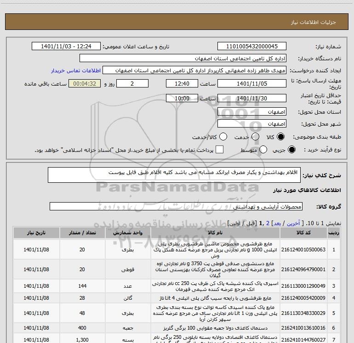Click the اطلاعات کالاهای مورد نیاز heading
The height and width of the screenshot is (343, 354).
307,190
